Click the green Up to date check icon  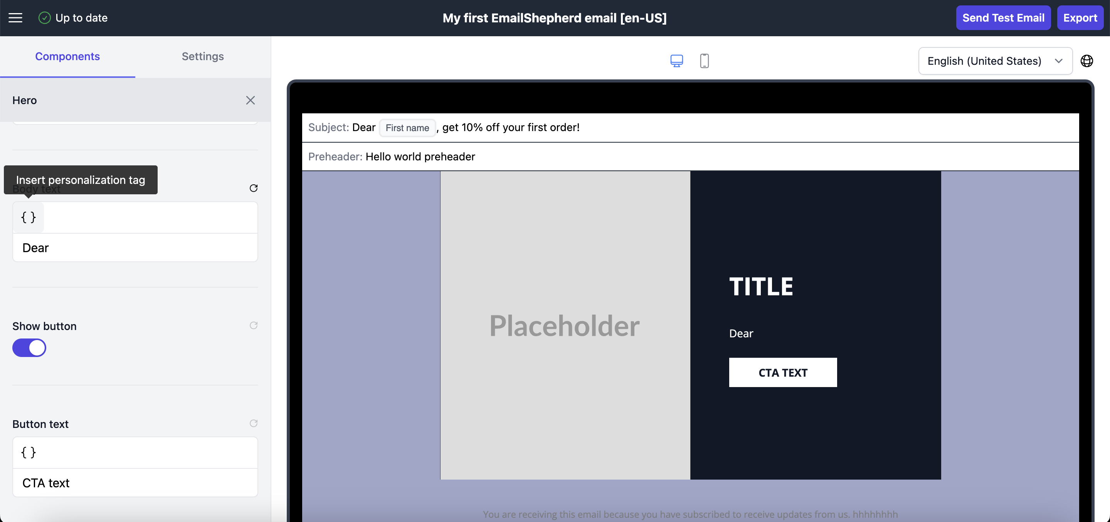click(x=44, y=18)
